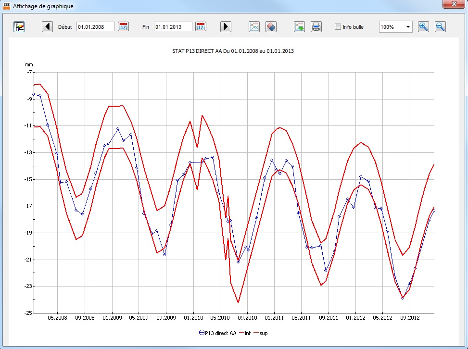Click the chart curve display icon
Viewport: 468px width, 349px height.
tap(254, 27)
